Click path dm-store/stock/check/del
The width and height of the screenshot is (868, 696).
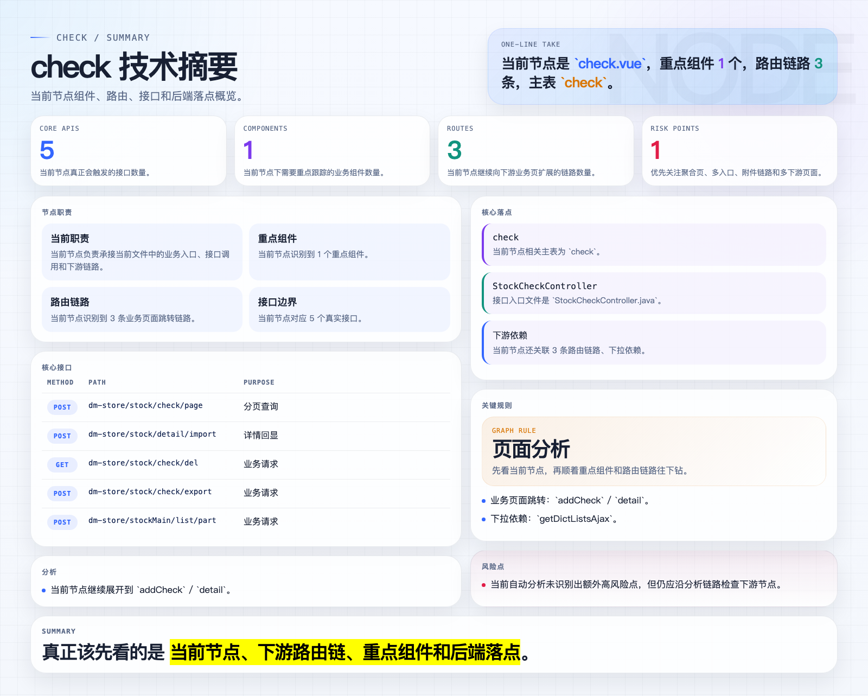(x=143, y=463)
